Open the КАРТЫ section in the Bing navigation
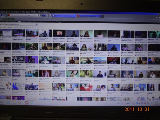The height and width of the screenshot is (120, 160). pyautogui.click(x=24, y=21)
